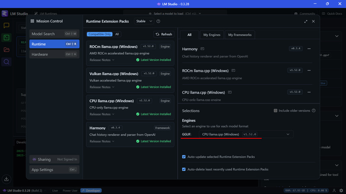Switch to Developer mode

click(x=91, y=191)
